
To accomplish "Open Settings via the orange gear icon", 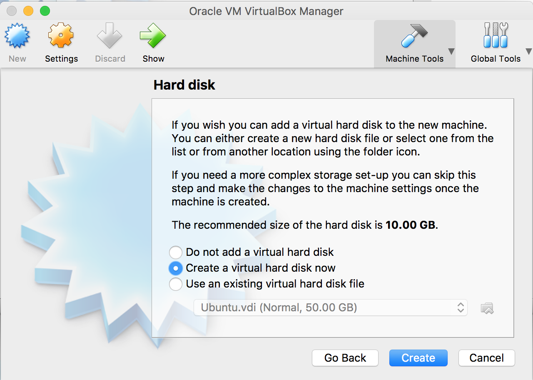I will pyautogui.click(x=61, y=36).
